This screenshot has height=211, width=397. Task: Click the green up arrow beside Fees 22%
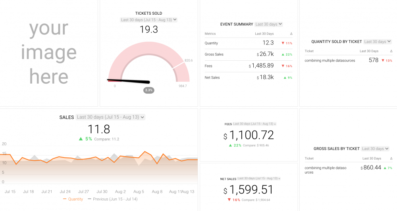tap(230, 146)
